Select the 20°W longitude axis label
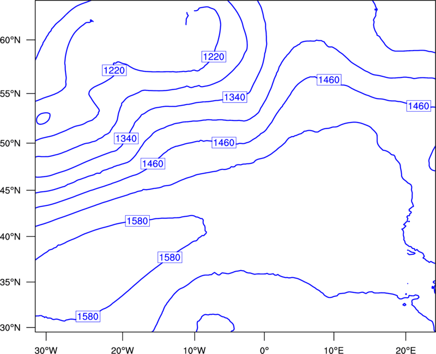 coord(123,350)
